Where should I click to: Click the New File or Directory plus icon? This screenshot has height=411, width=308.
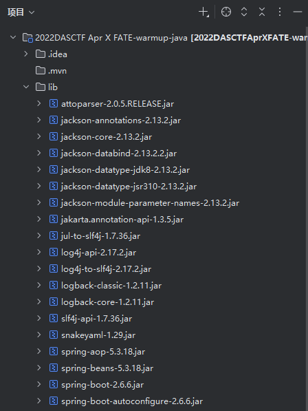click(x=203, y=12)
